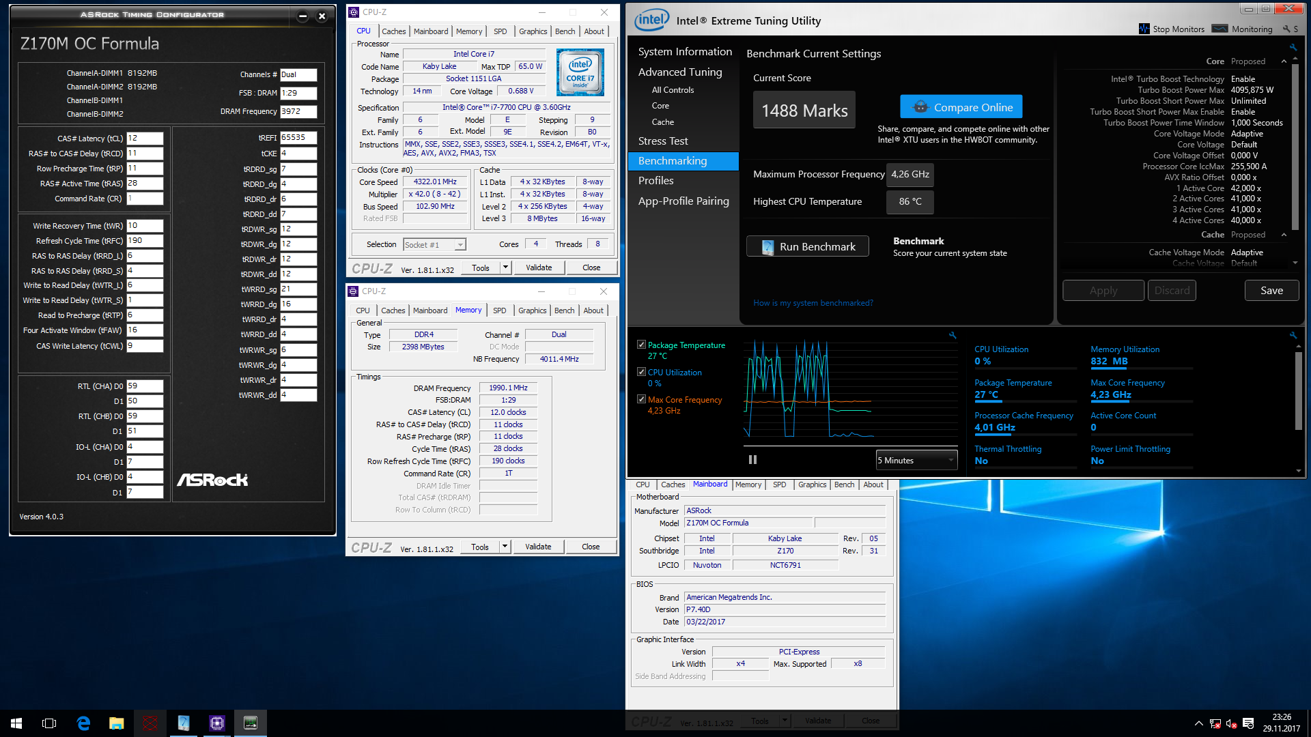Select All Controls under Advanced Tuning
The image size is (1311, 737).
pyautogui.click(x=673, y=90)
